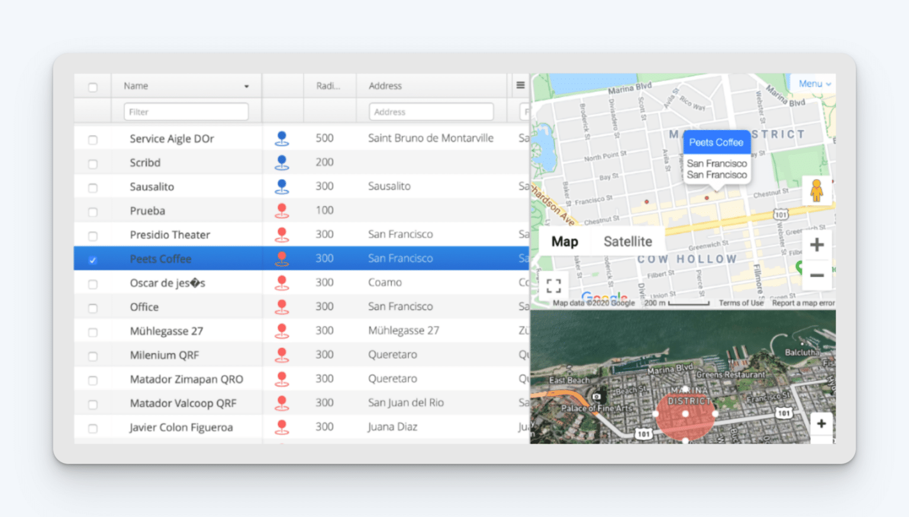Viewport: 909px width, 517px height.
Task: Open the Name column sort dropdown
Action: [247, 85]
